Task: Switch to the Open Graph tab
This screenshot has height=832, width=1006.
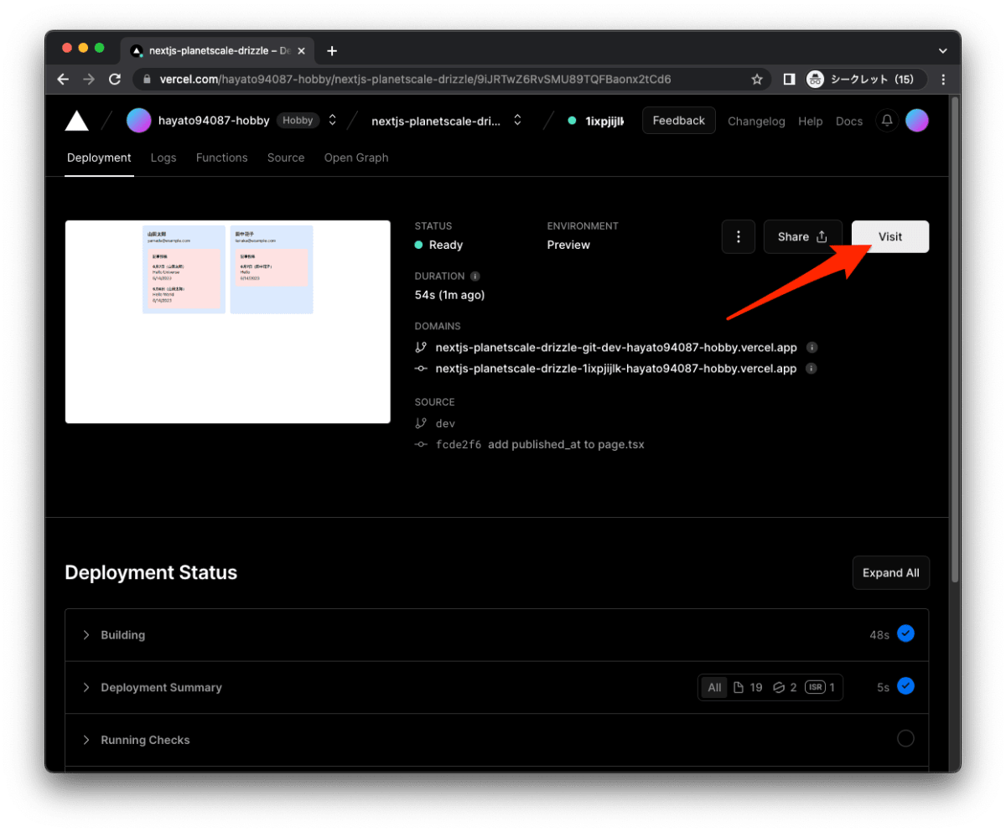Action: pyautogui.click(x=356, y=158)
